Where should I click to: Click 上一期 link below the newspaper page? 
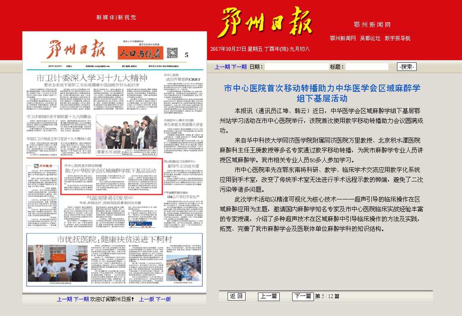tap(64, 299)
